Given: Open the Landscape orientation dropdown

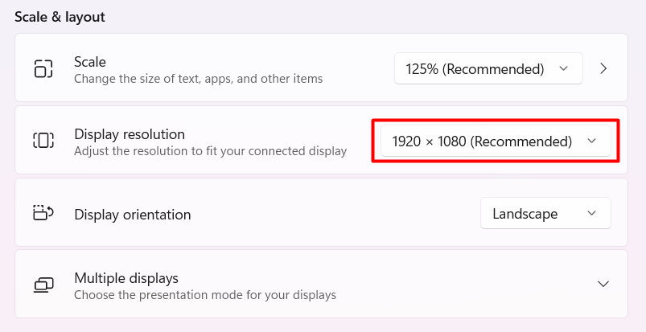Looking at the screenshot, I should [x=545, y=213].
